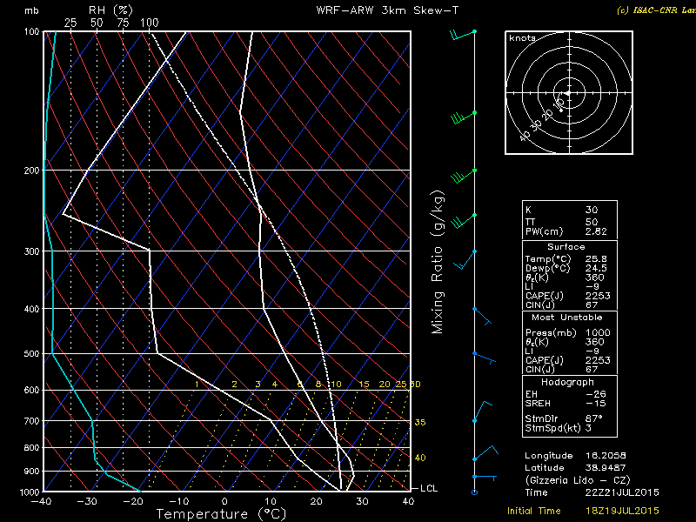The width and height of the screenshot is (696, 522).
Task: Click the hodograph center point
Action: (x=569, y=93)
